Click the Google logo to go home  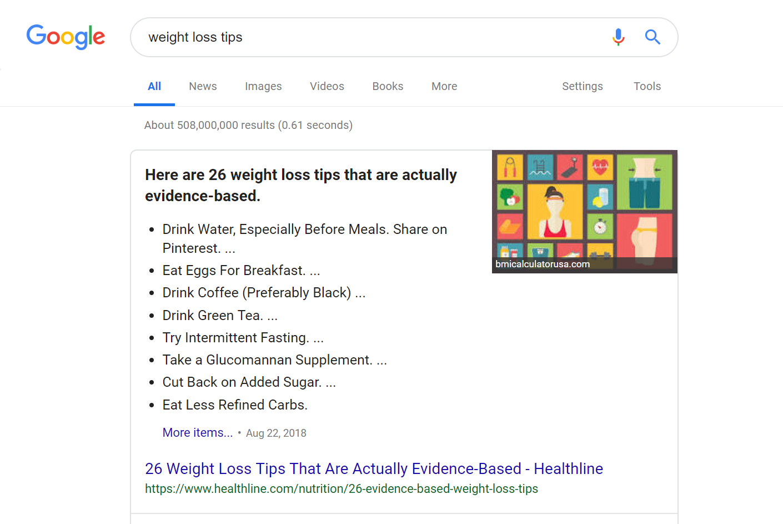pos(66,37)
